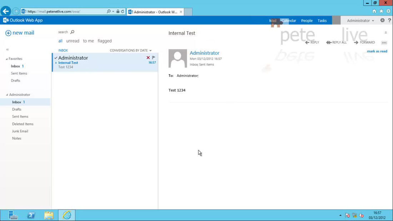Open the Junk Email folder
The image size is (393, 221).
click(x=20, y=131)
